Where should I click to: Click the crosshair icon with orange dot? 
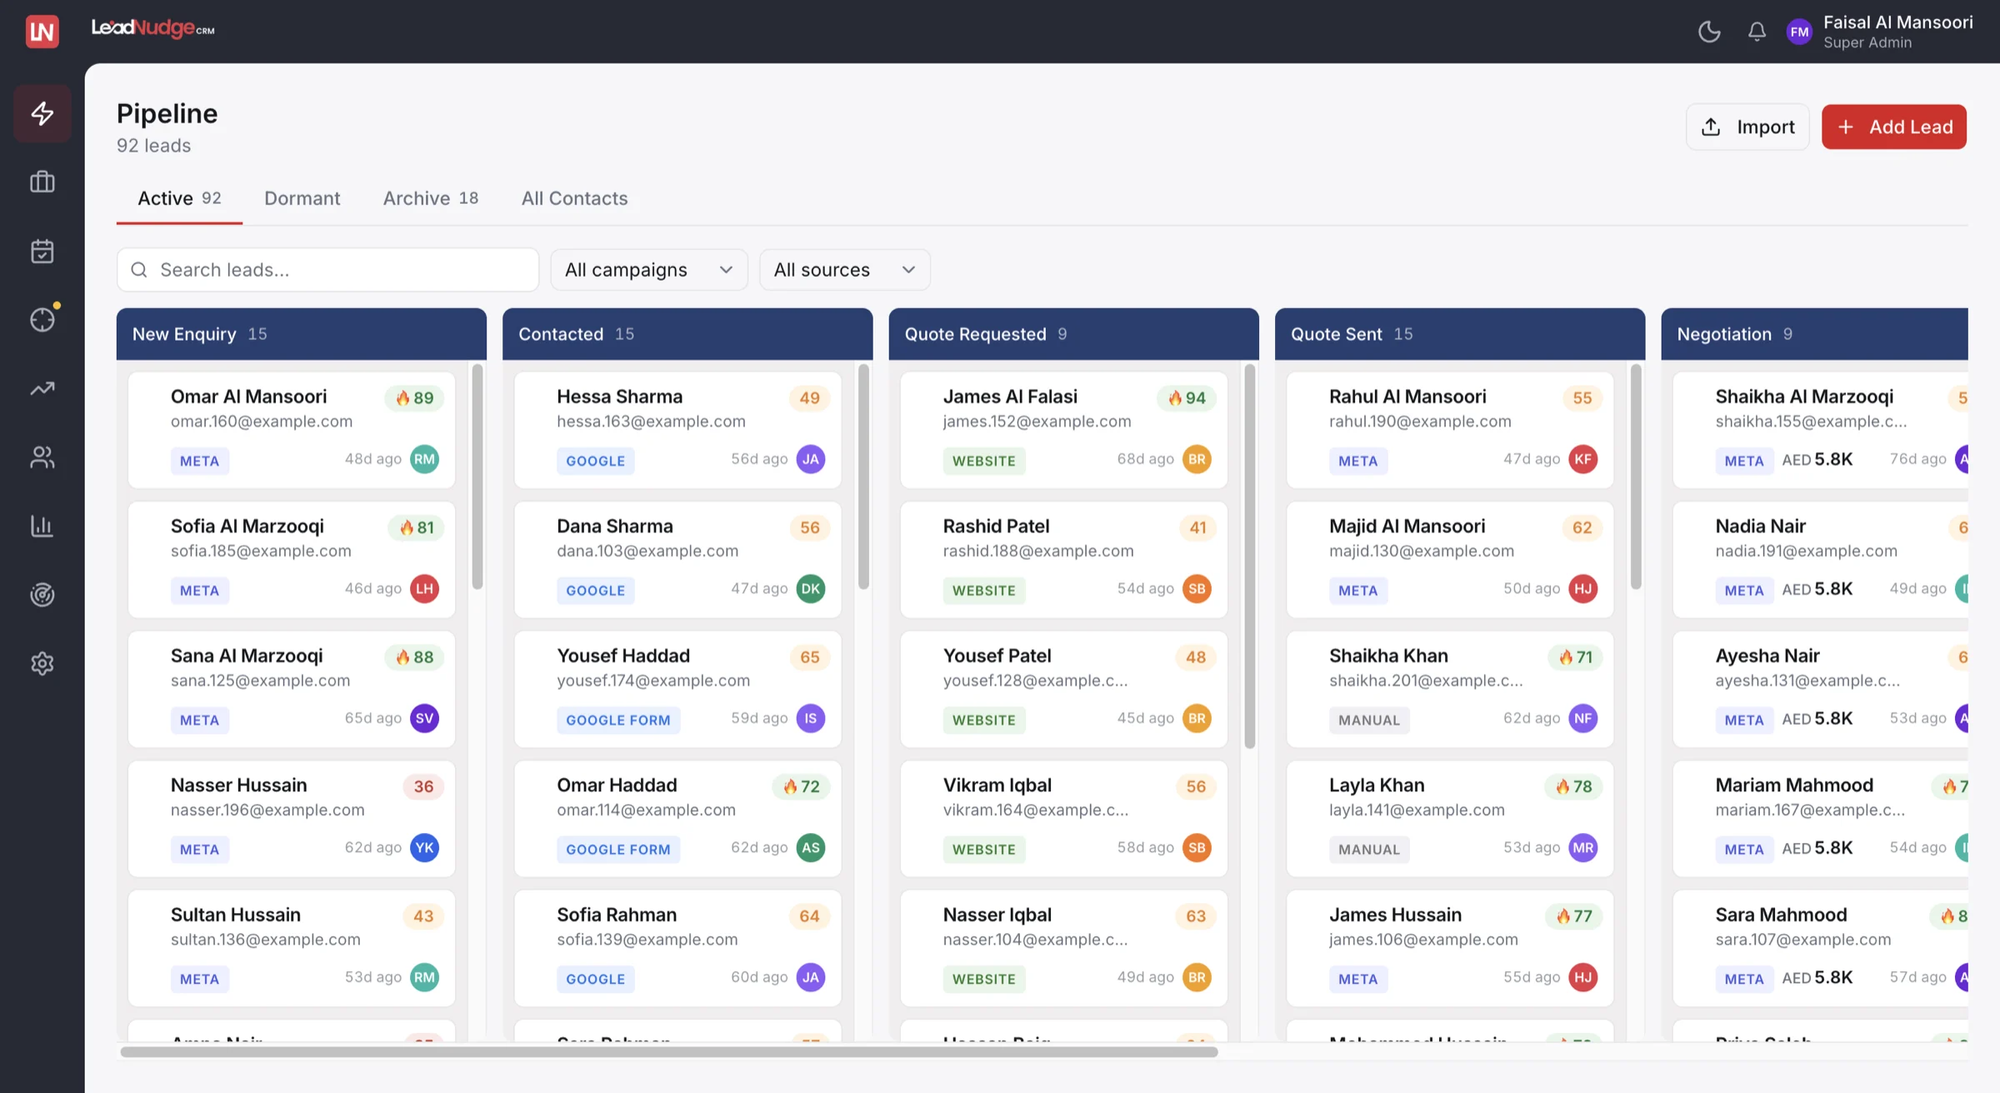tap(42, 319)
